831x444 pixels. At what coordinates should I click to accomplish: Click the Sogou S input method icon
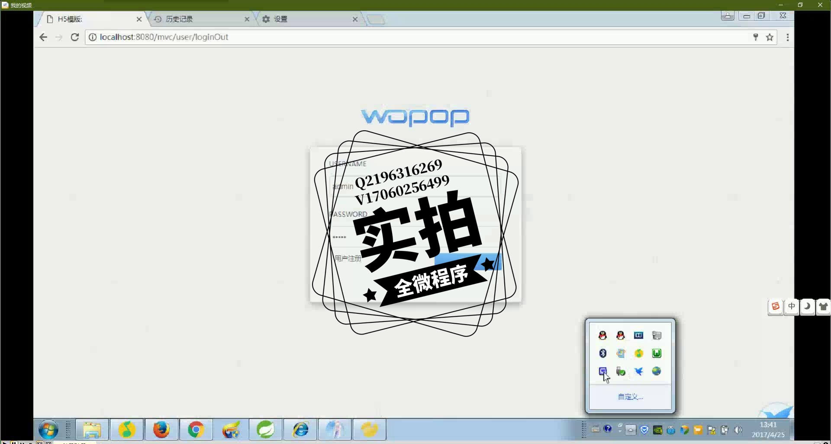pos(776,306)
